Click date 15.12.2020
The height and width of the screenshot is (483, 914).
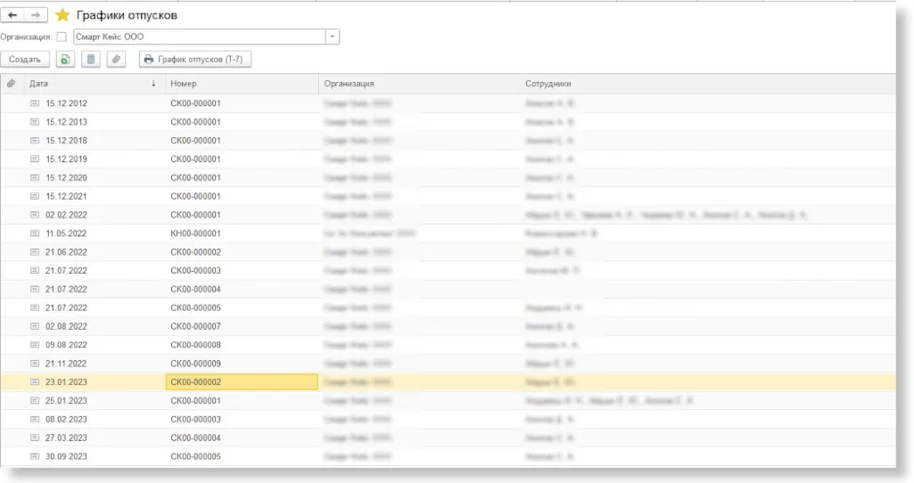point(67,177)
